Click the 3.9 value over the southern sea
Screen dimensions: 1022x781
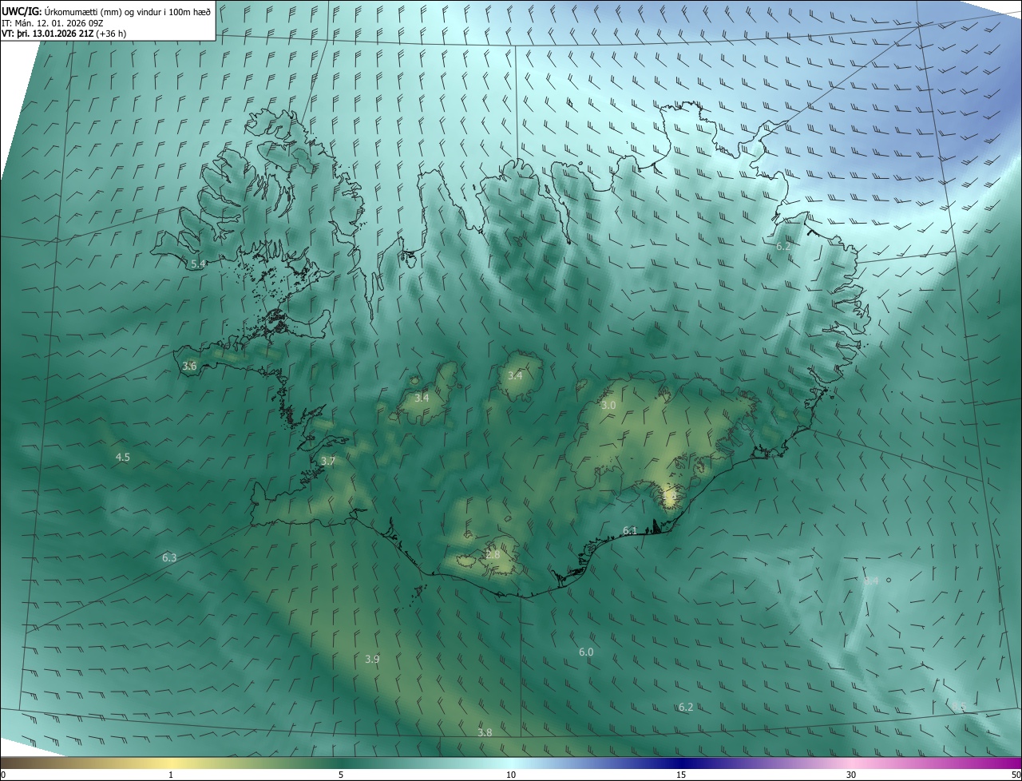pos(372,659)
